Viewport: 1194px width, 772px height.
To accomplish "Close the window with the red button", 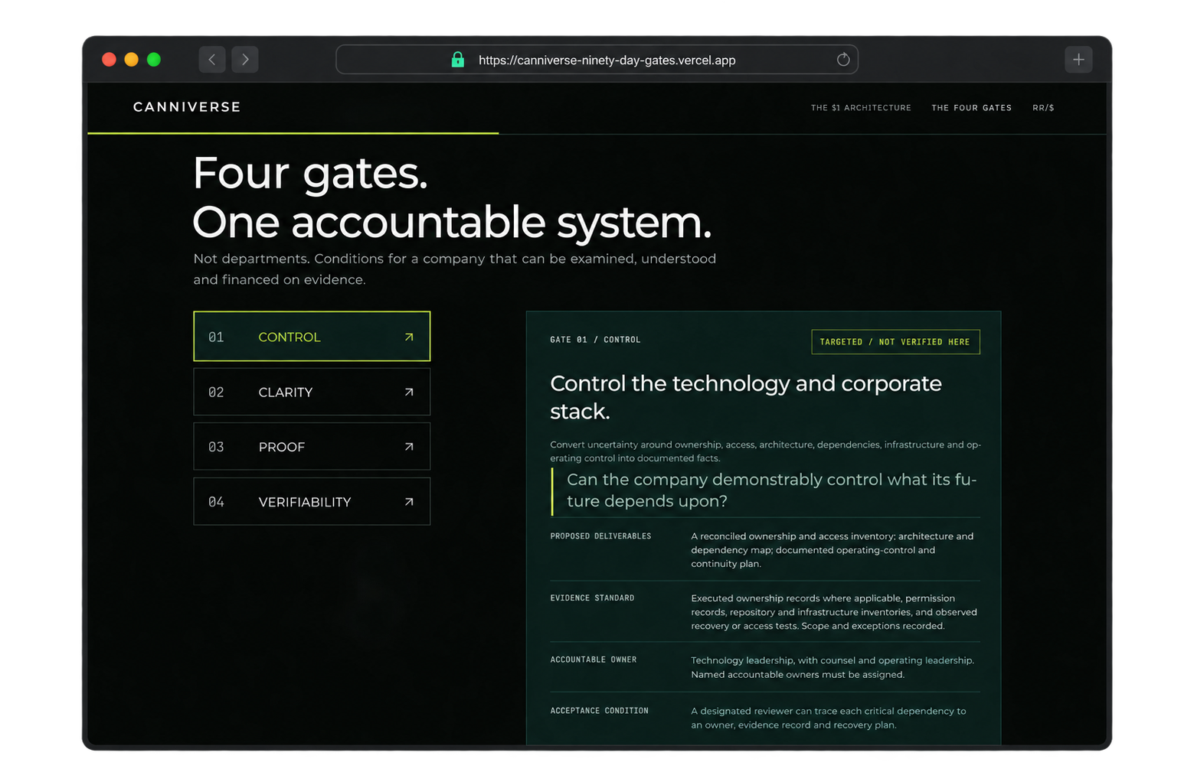I will [109, 59].
